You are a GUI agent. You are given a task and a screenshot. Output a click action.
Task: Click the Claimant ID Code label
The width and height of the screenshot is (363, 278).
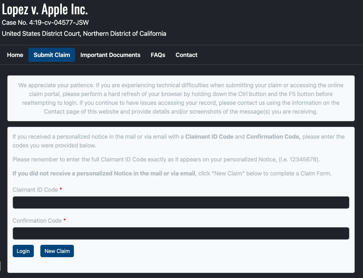(x=35, y=189)
